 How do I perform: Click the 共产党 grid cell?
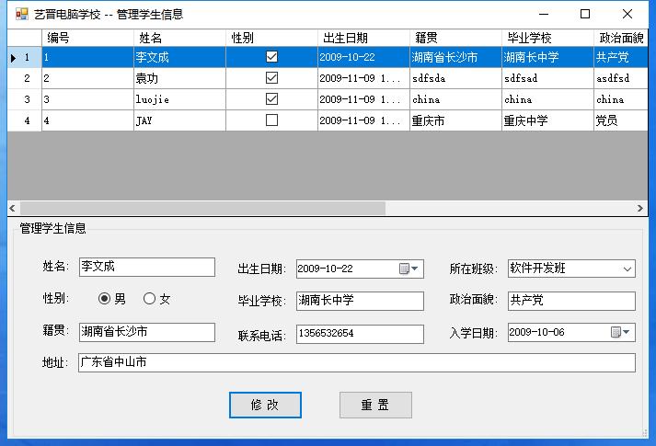pyautogui.click(x=621, y=57)
